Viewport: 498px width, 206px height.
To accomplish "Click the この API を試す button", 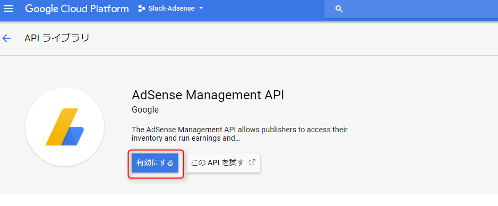I will pos(224,163).
